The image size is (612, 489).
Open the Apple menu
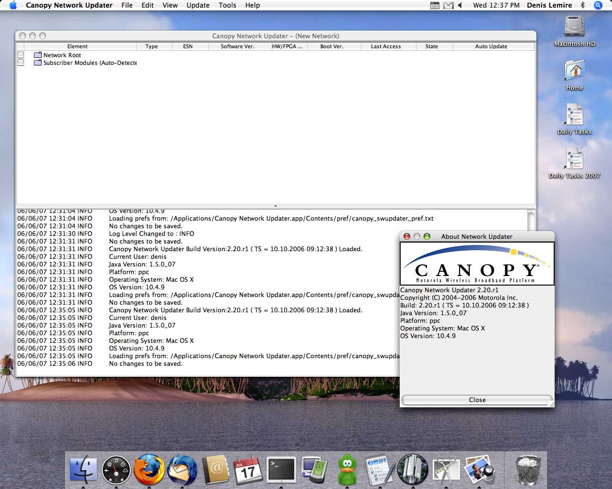[x=13, y=5]
